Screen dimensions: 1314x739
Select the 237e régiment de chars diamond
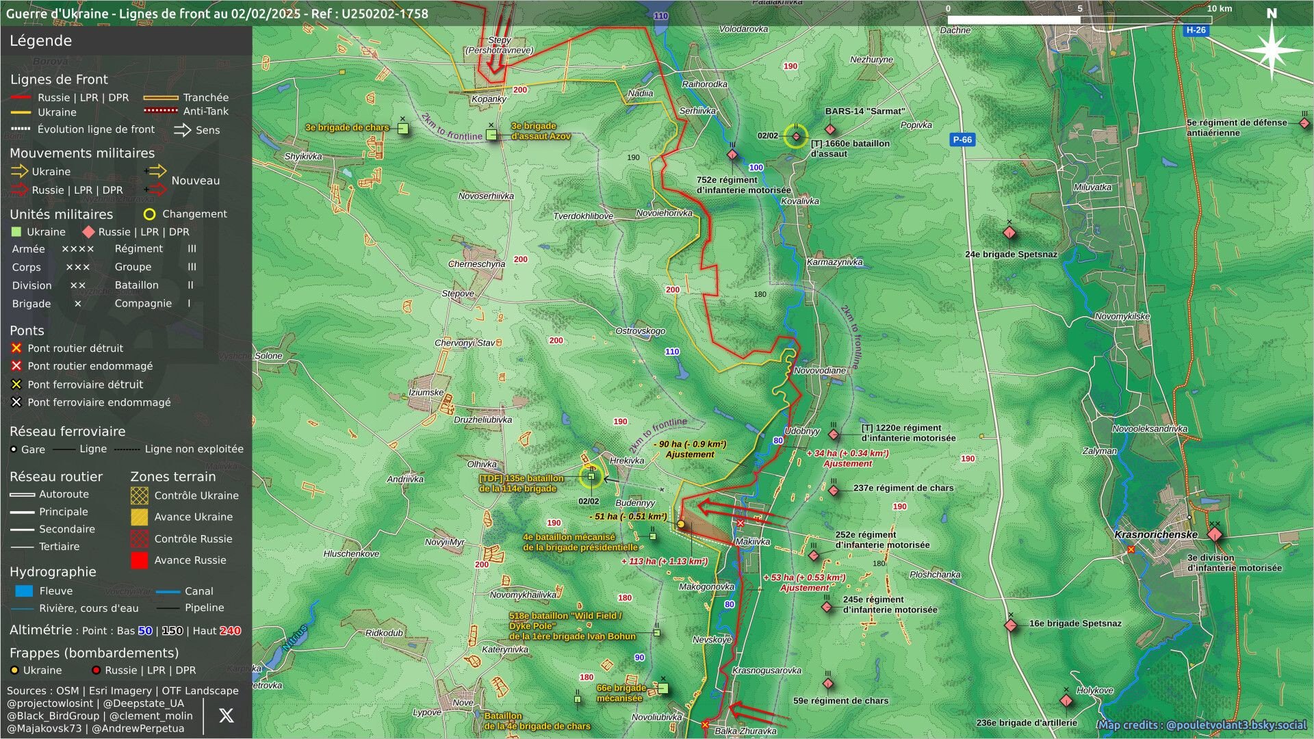[834, 490]
